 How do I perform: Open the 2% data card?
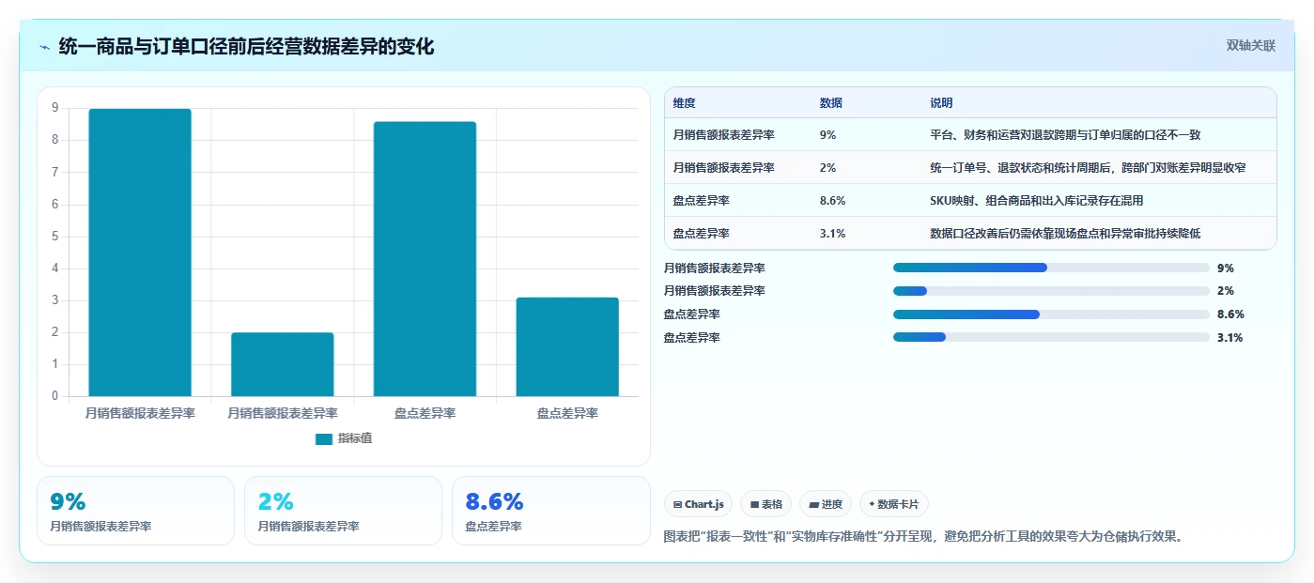pos(343,511)
